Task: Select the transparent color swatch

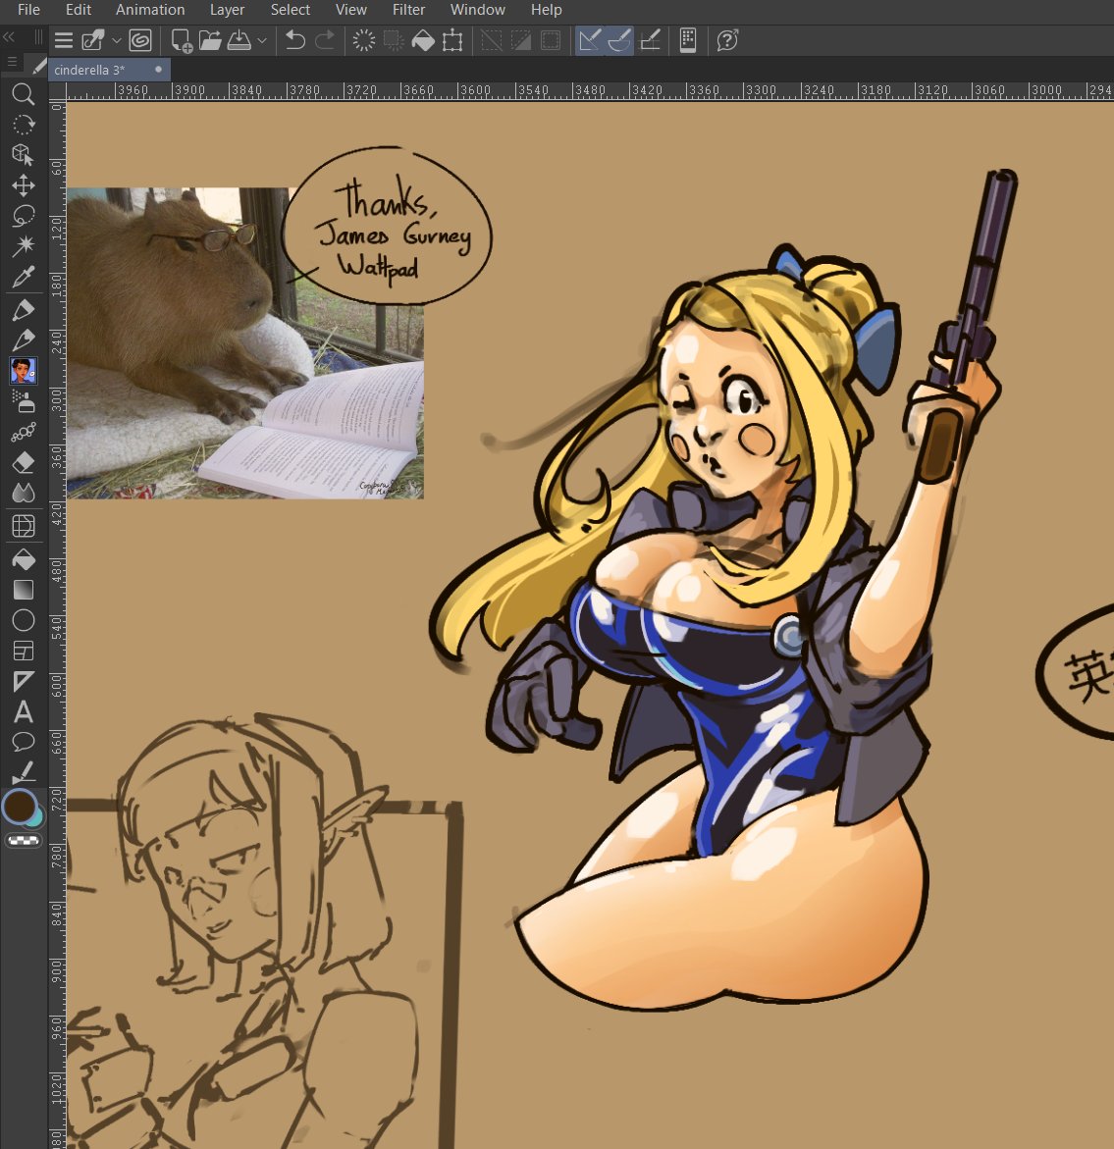Action: 24,841
